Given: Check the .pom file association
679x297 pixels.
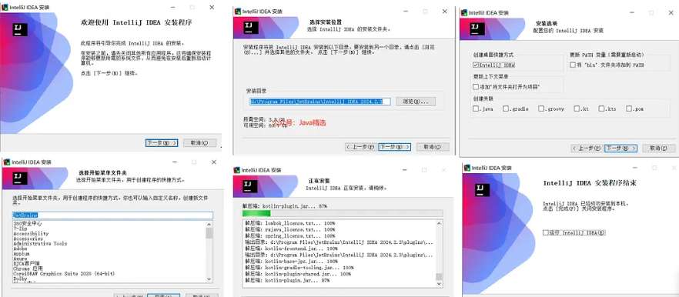Looking at the screenshot, I should [x=629, y=108].
